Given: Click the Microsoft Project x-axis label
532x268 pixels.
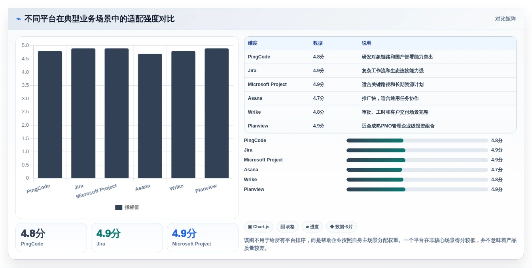Looking at the screenshot, I should click(x=97, y=191).
